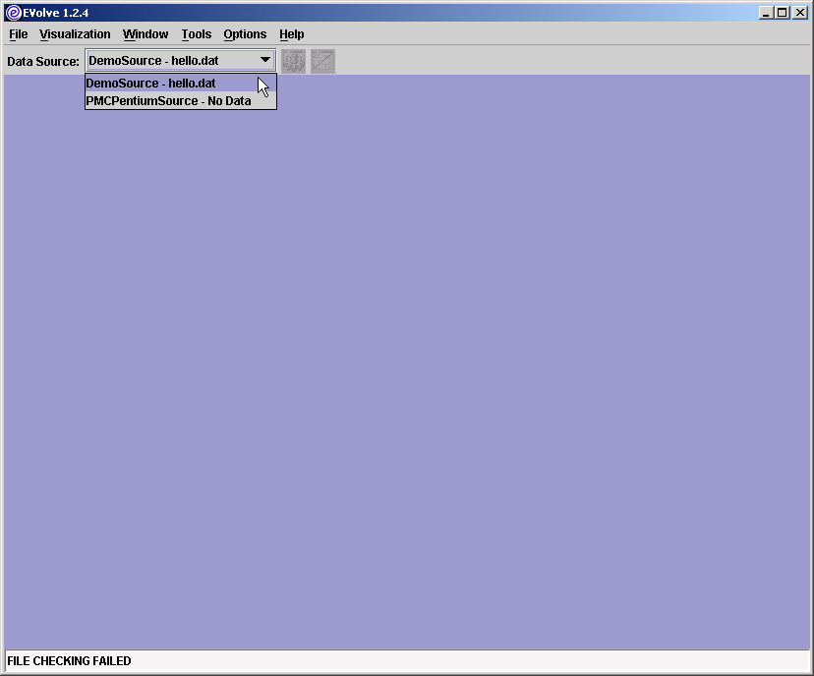The height and width of the screenshot is (676, 814).
Task: Collapse the Data Source dropdown via its arrow
Action: (265, 60)
